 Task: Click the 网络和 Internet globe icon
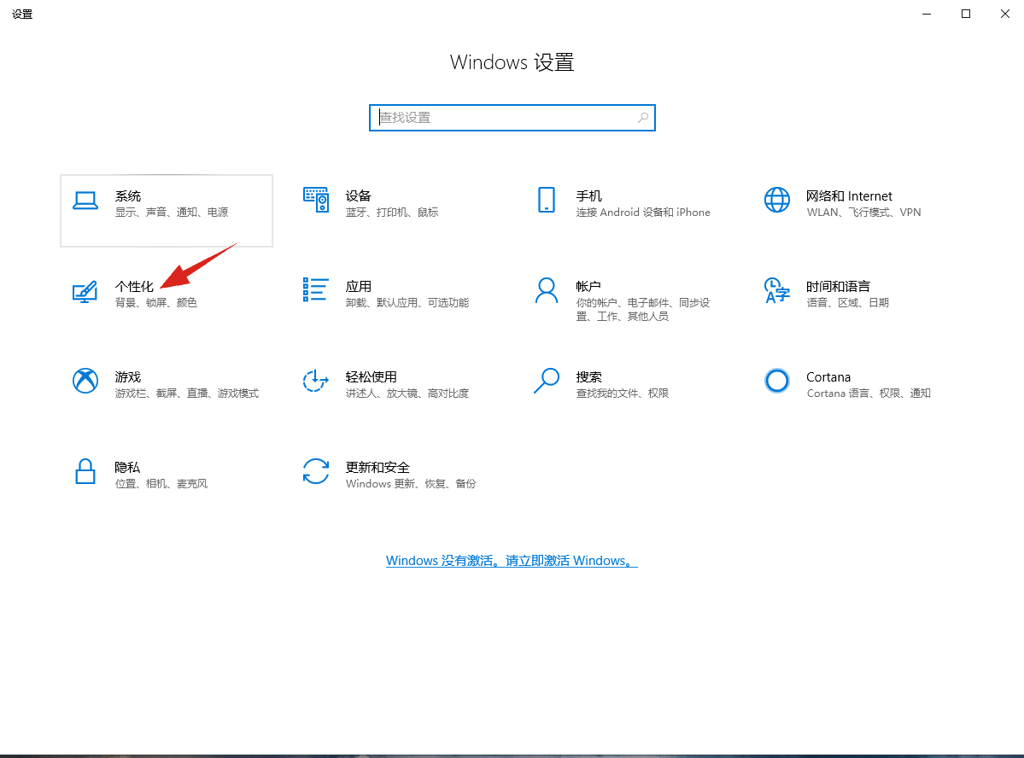[777, 200]
